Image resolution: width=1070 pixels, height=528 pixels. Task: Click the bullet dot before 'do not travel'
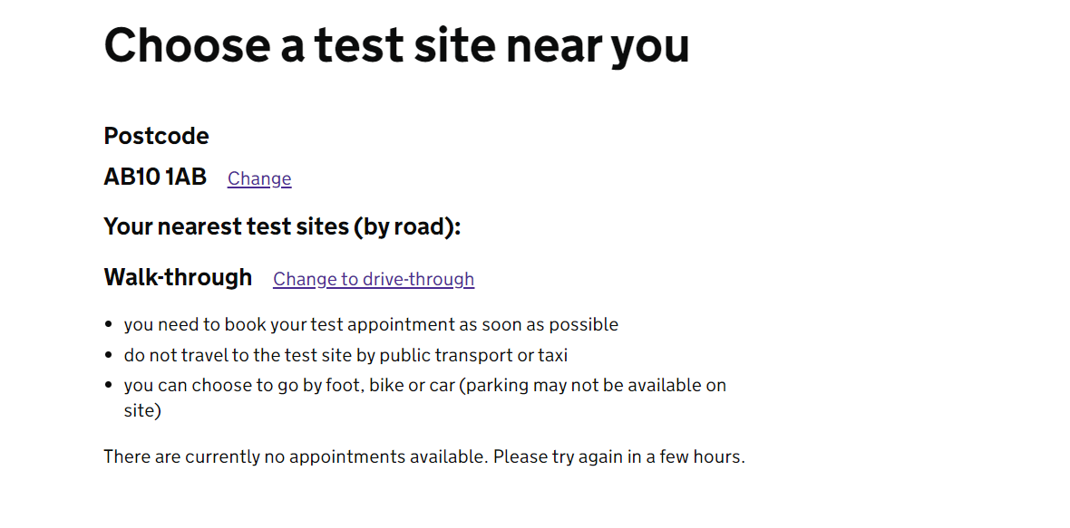tap(110, 355)
